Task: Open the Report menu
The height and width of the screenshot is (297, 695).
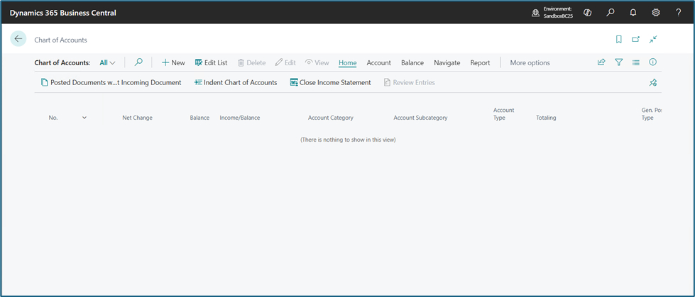Action: tap(480, 63)
